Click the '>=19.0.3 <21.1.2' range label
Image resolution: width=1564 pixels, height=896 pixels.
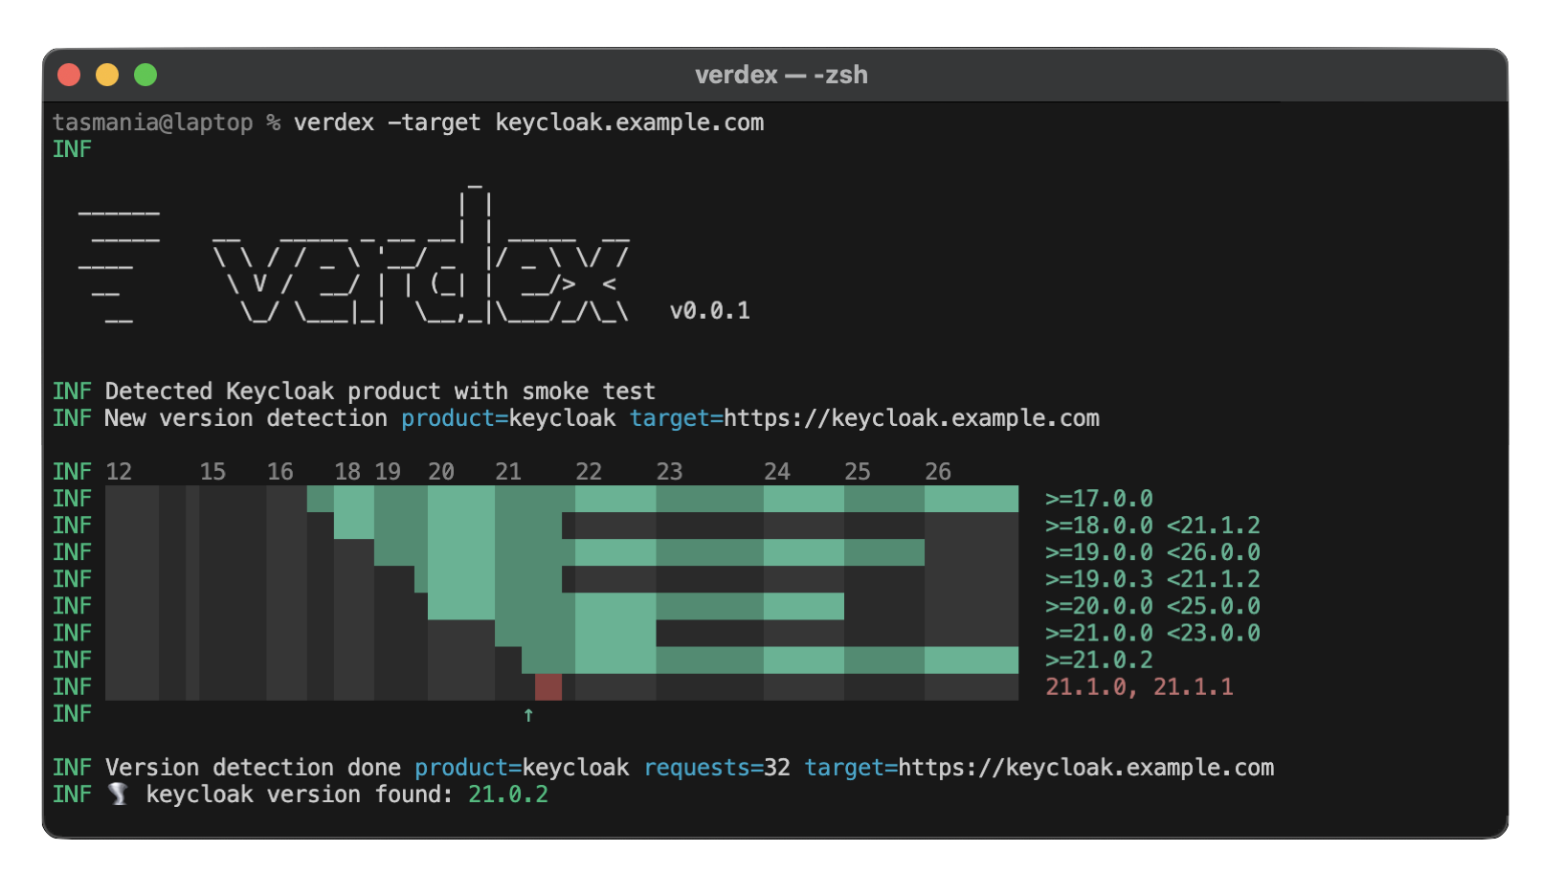[x=1152, y=579]
